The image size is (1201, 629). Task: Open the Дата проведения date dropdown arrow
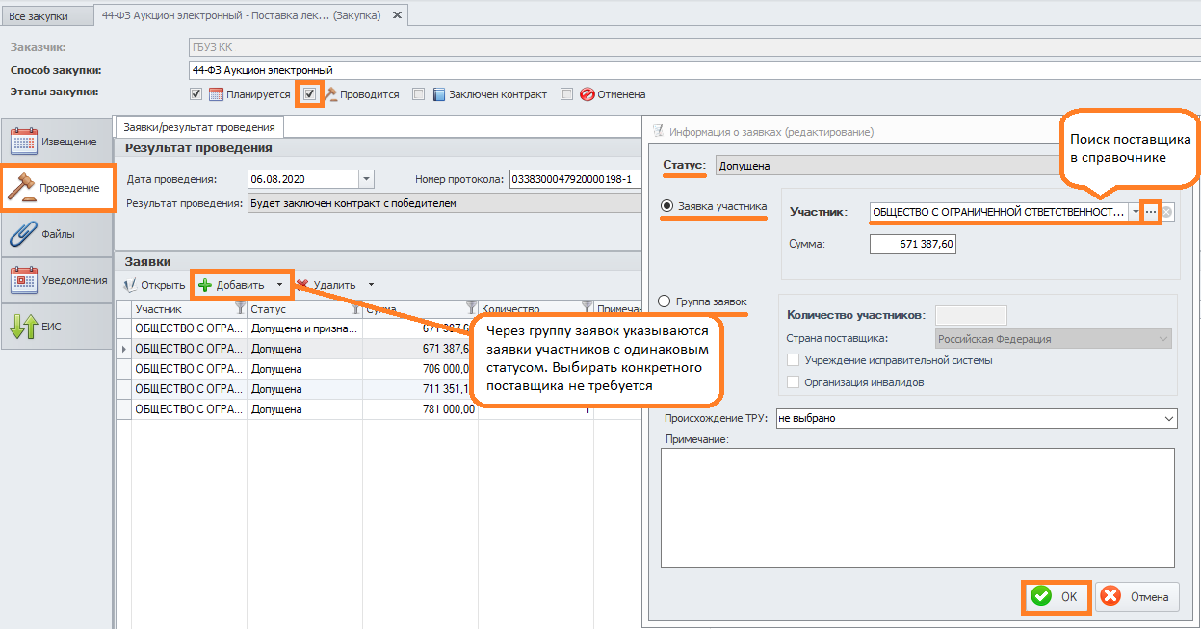point(365,179)
